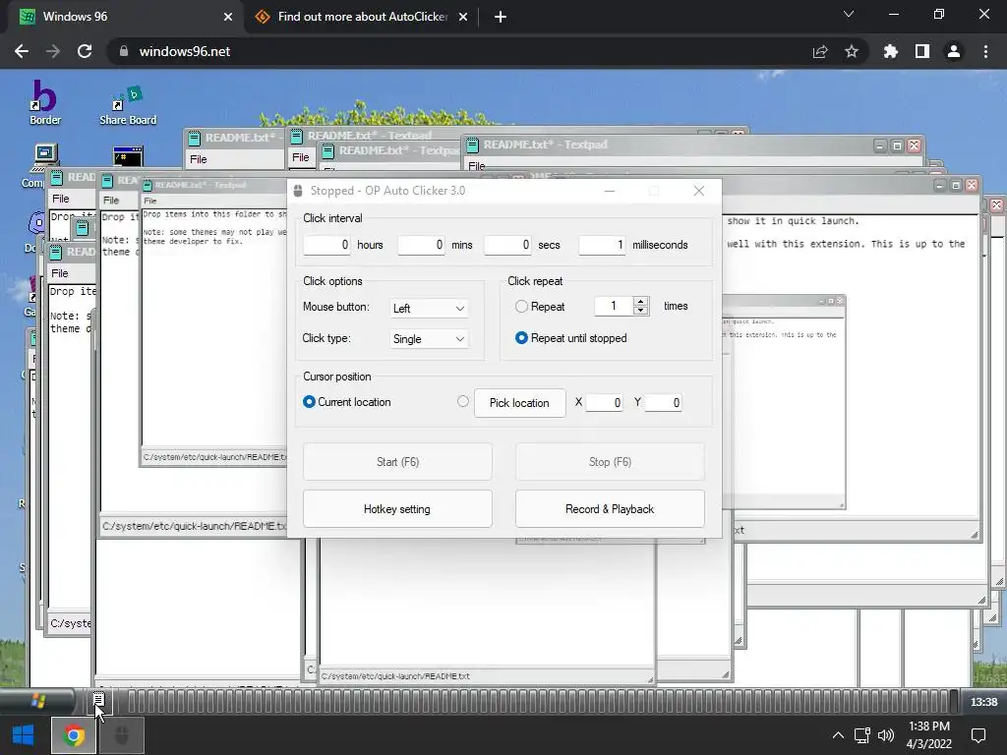Viewport: 1007px width, 755px height.
Task: Open the Chrome three-dot menu
Action: 985,51
